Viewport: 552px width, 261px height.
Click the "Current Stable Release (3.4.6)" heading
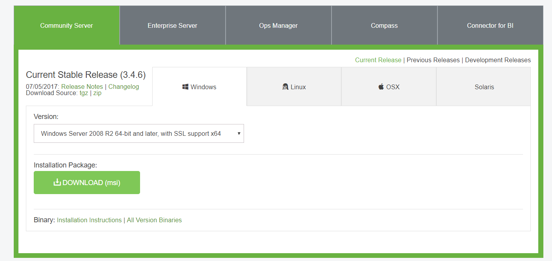click(x=86, y=75)
